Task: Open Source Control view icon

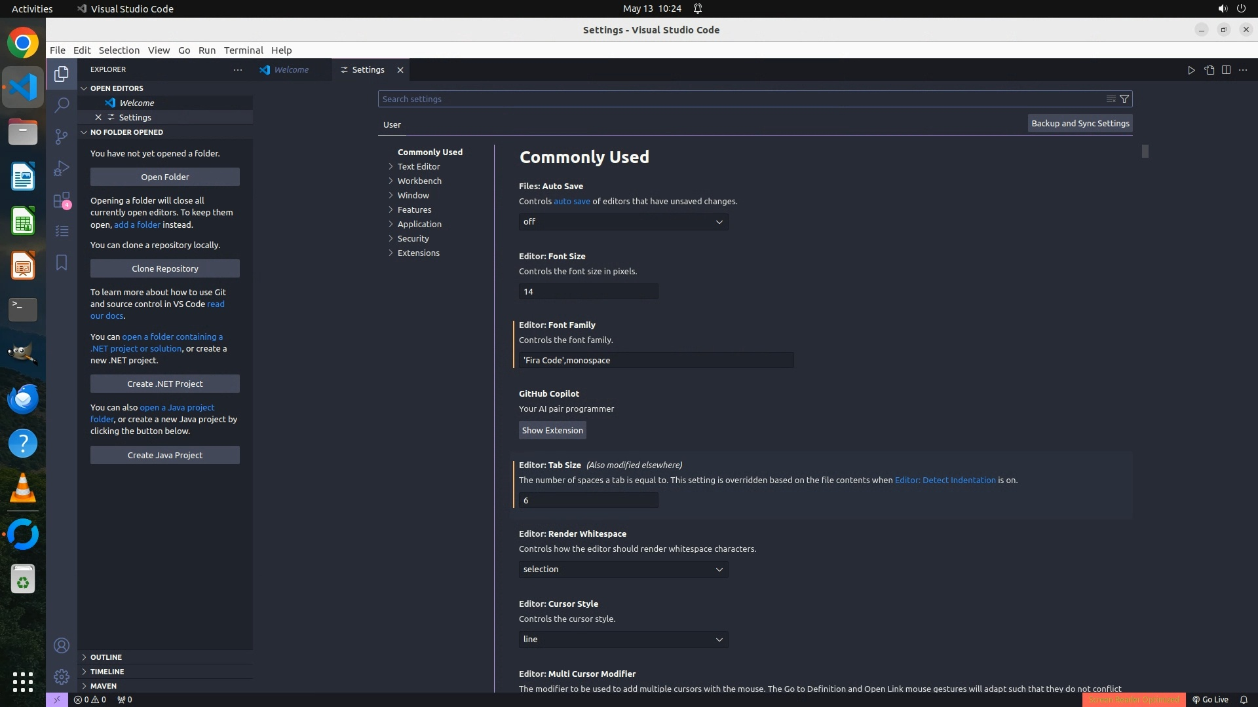Action: click(62, 136)
